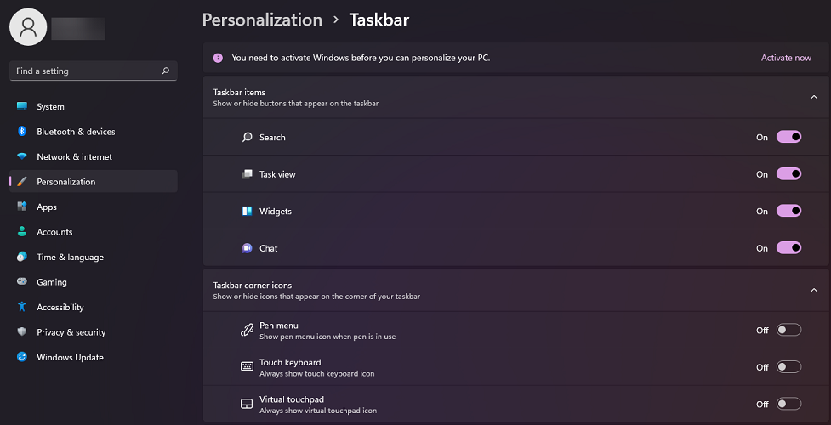Click the search magnifier in Find a setting
Screen dimensions: 831x425
tap(166, 71)
